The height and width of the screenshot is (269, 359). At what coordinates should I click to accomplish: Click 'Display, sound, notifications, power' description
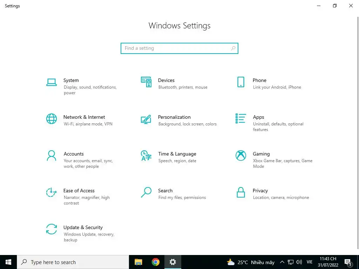(x=90, y=90)
